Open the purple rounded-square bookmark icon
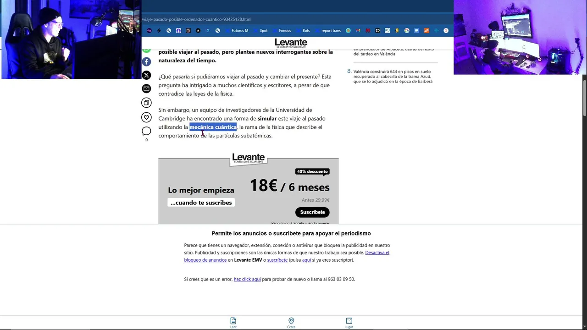The height and width of the screenshot is (330, 587). pyautogui.click(x=178, y=31)
